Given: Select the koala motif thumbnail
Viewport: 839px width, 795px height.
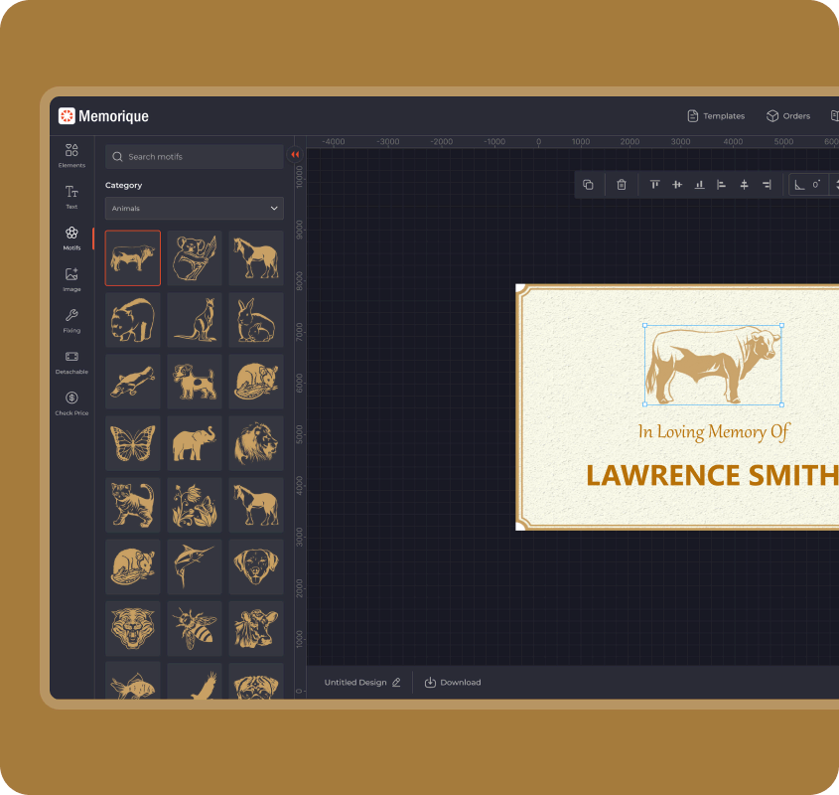Looking at the screenshot, I should (x=195, y=258).
